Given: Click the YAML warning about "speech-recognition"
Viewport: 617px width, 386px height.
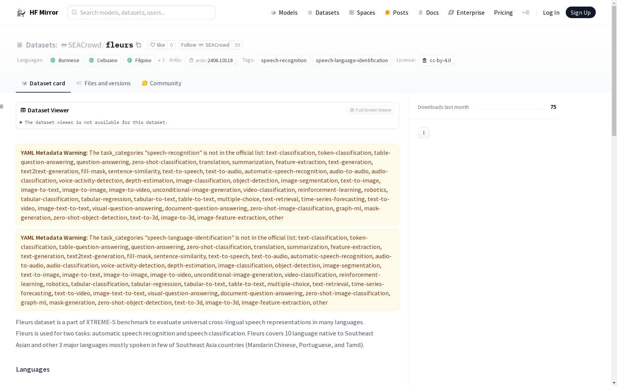Looking at the screenshot, I should pos(207,185).
